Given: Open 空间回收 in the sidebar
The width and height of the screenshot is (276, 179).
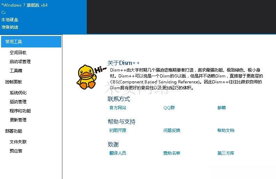Looking at the screenshot, I should pyautogui.click(x=18, y=52).
